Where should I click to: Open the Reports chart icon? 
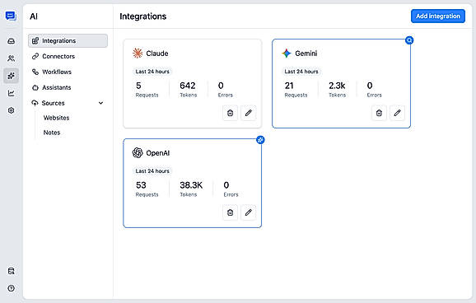(x=12, y=93)
